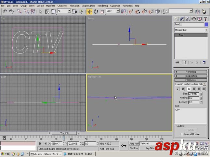210x157 pixels.
Task: Expand the Rendering rollout
Action: coord(191,72)
